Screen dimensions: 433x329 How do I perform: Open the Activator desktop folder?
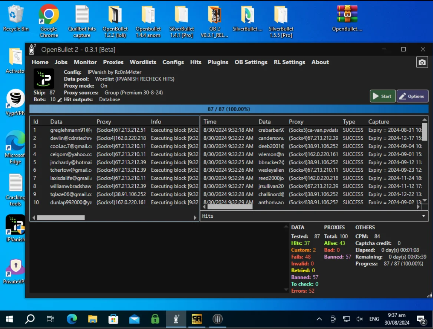(x=16, y=60)
